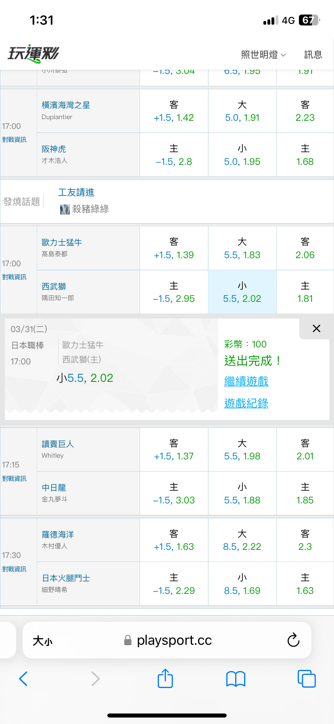Toggle the selected 小 5.5, 2.02 bet
The image size is (334, 724).
(242, 292)
